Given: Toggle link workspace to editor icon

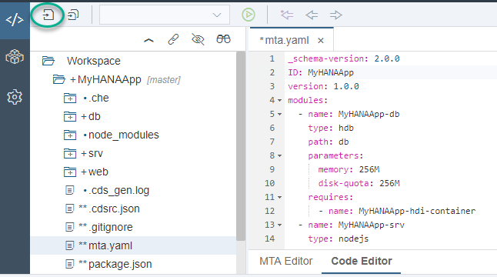Looking at the screenshot, I should (x=173, y=39).
